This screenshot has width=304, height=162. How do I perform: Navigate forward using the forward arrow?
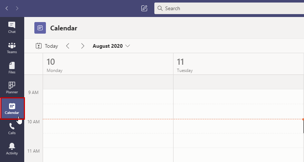17,8
